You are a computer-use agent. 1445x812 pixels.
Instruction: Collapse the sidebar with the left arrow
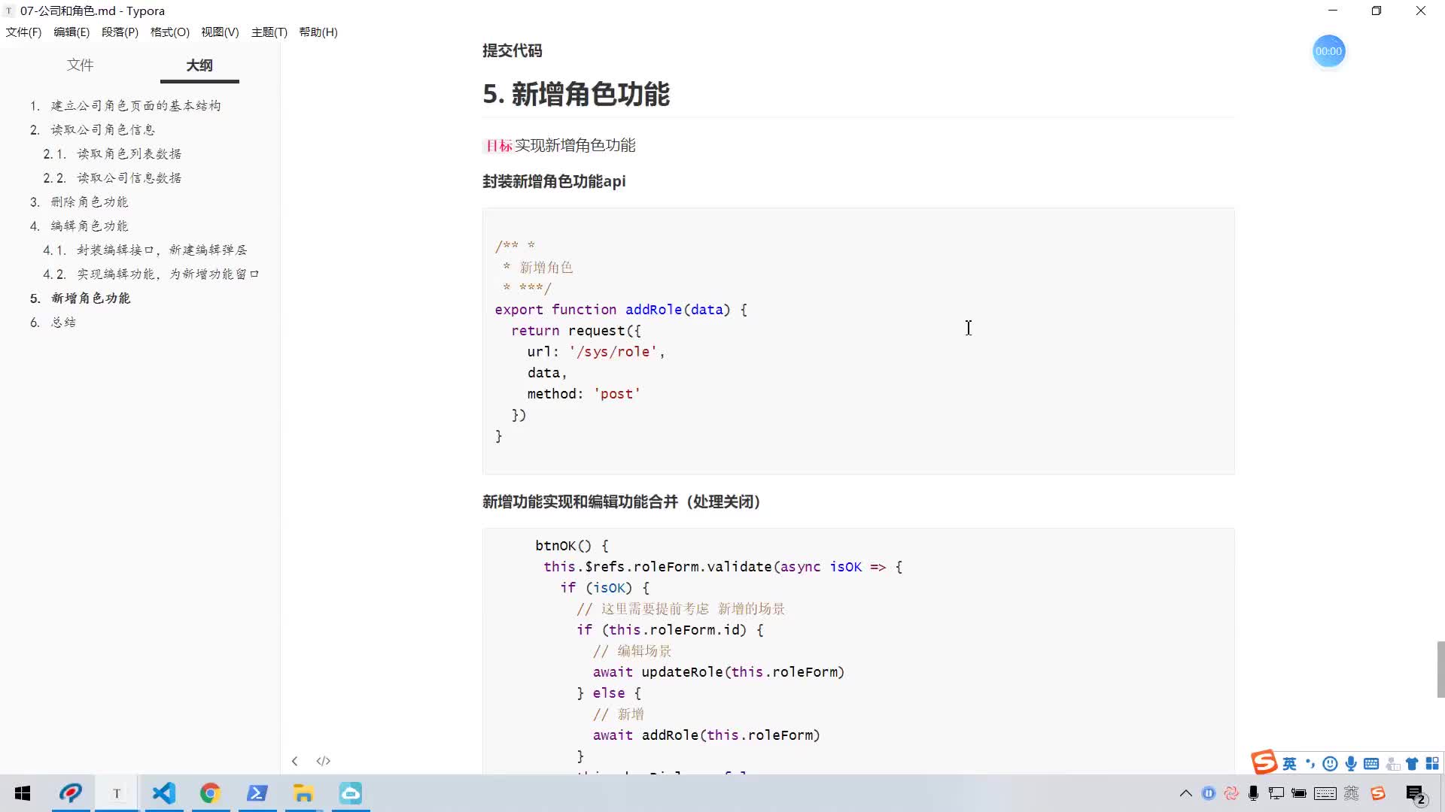tap(294, 761)
